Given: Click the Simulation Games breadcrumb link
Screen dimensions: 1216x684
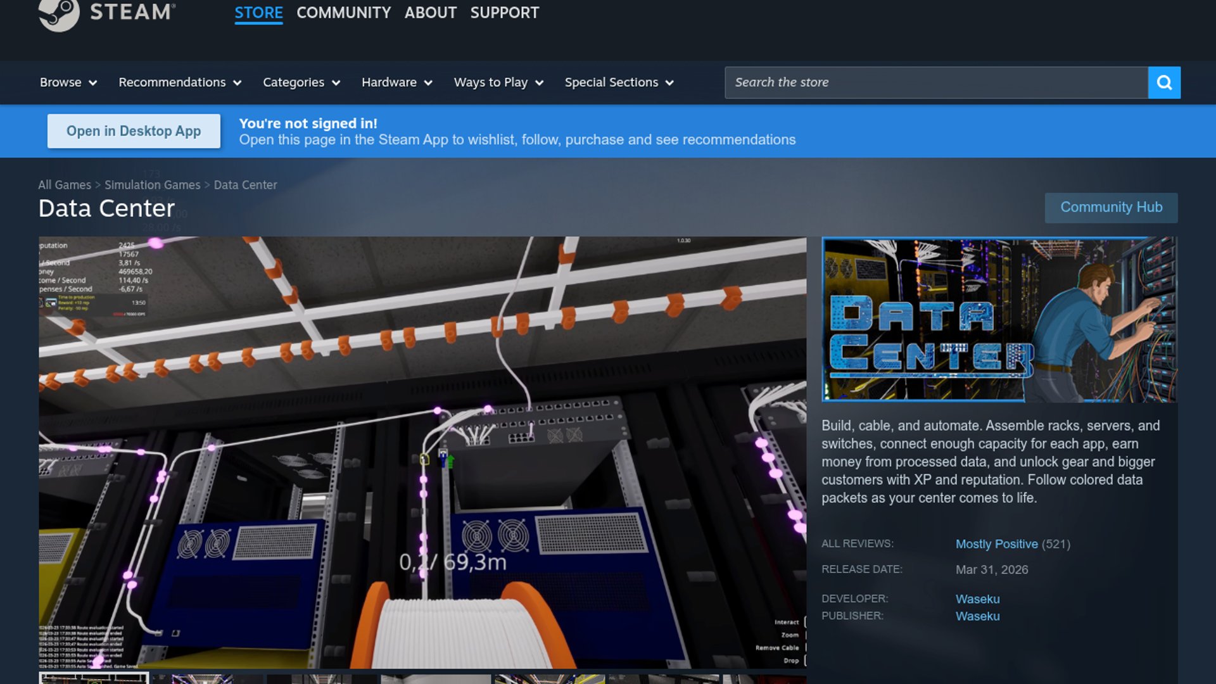Looking at the screenshot, I should (152, 185).
